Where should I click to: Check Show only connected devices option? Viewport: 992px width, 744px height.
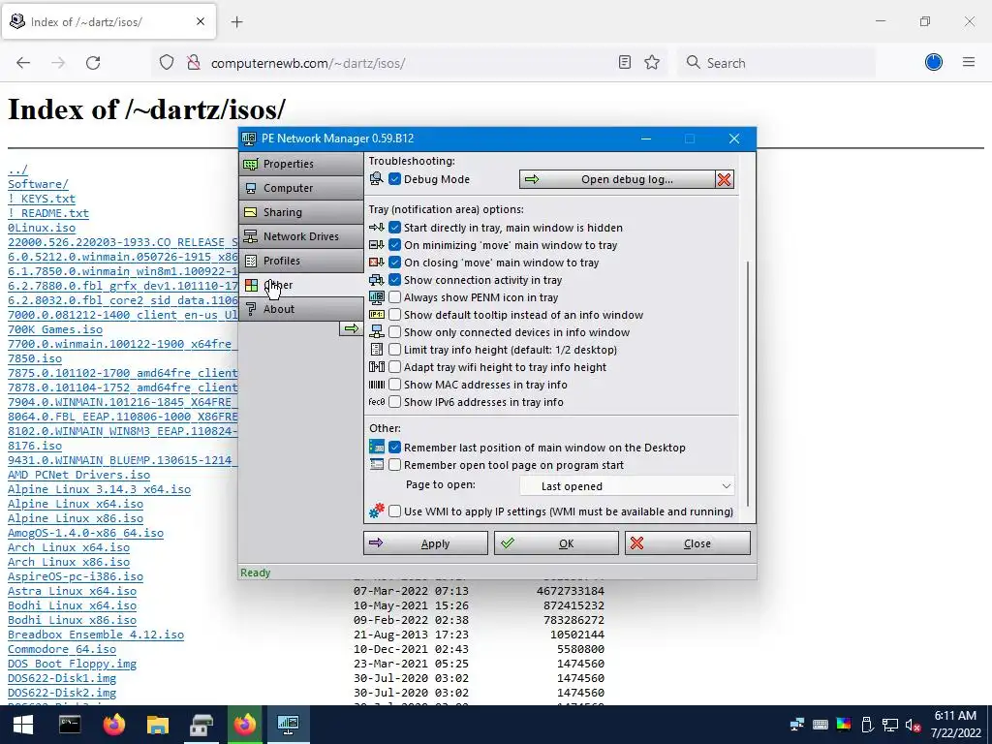coord(395,332)
